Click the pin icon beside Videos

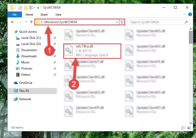click(x=55, y=75)
